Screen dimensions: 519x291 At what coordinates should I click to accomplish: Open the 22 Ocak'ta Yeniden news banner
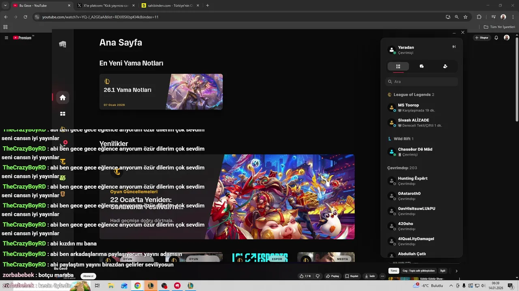(x=227, y=197)
